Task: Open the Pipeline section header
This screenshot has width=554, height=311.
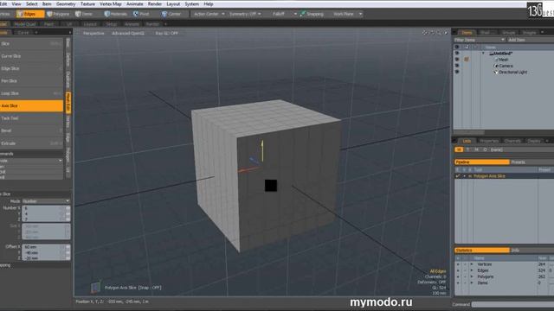Action: point(482,162)
